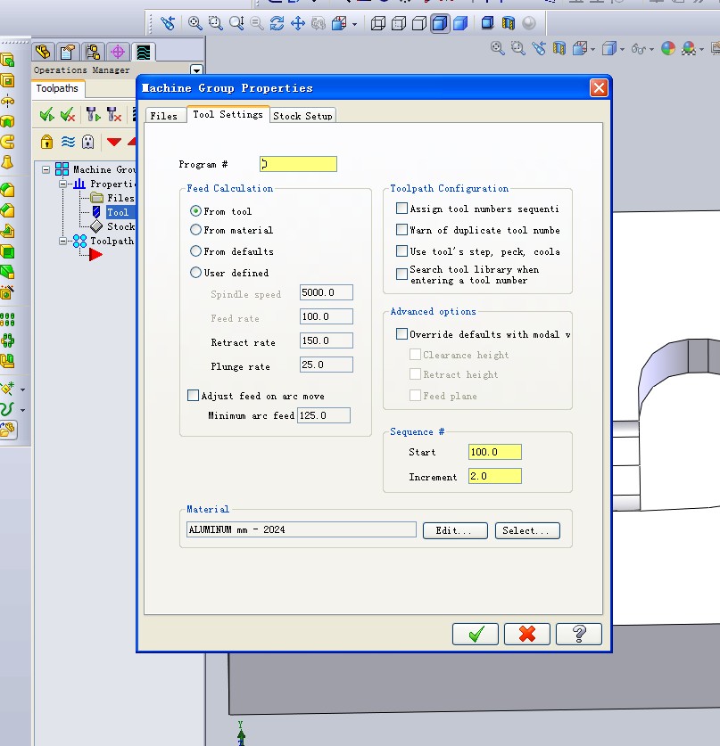Image resolution: width=720 pixels, height=746 pixels.
Task: Switch to the Stock Setup tab
Action: point(302,116)
